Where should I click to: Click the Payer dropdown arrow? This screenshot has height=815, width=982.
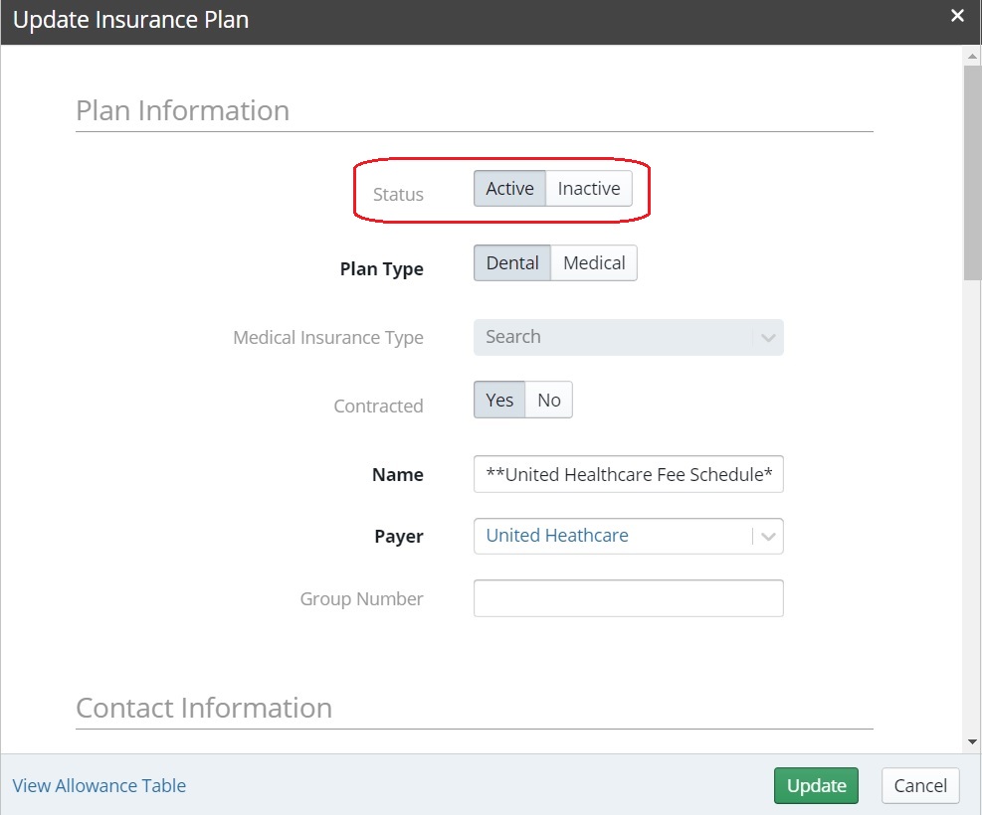pos(767,536)
